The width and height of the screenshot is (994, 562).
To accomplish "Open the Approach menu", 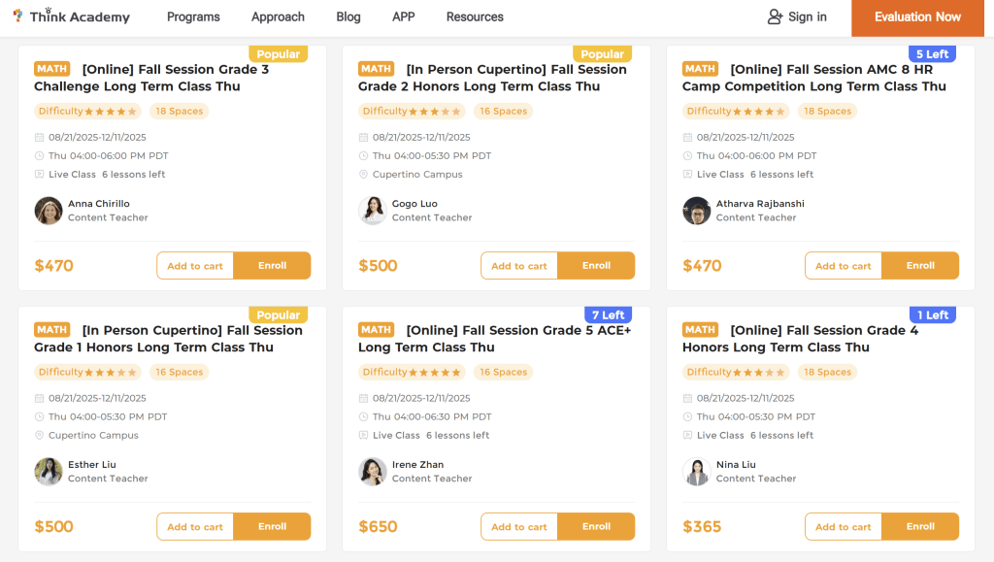I will (x=278, y=17).
